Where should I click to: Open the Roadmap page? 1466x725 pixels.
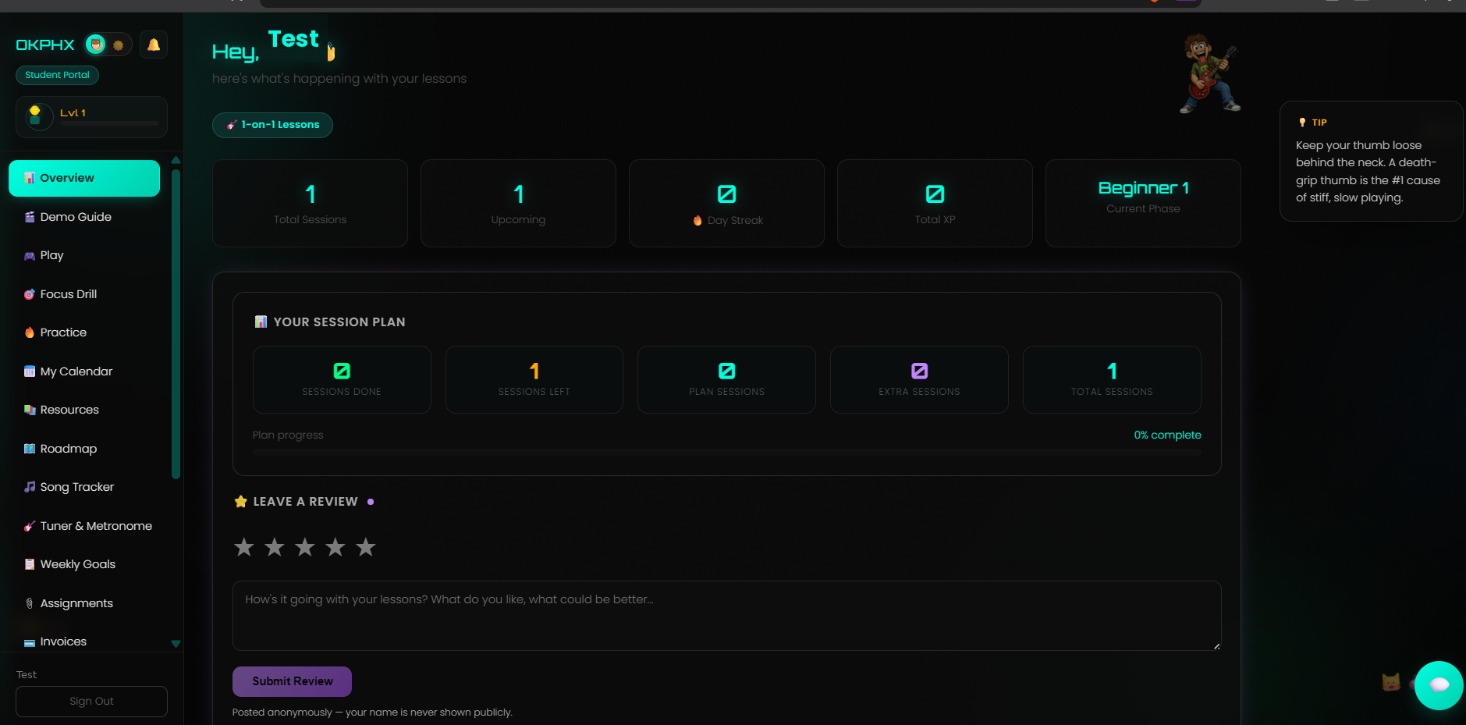84,449
